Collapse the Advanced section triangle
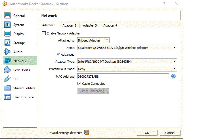Viewport: 218px width, 139px height. (58, 54)
